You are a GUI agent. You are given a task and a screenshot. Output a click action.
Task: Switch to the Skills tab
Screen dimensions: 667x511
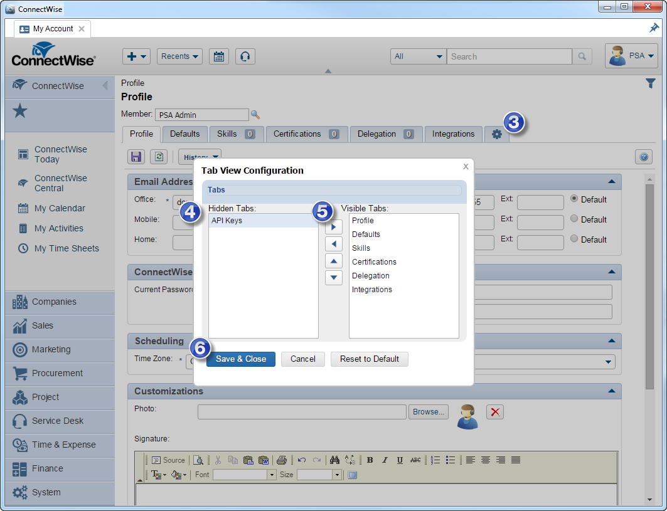(x=236, y=134)
